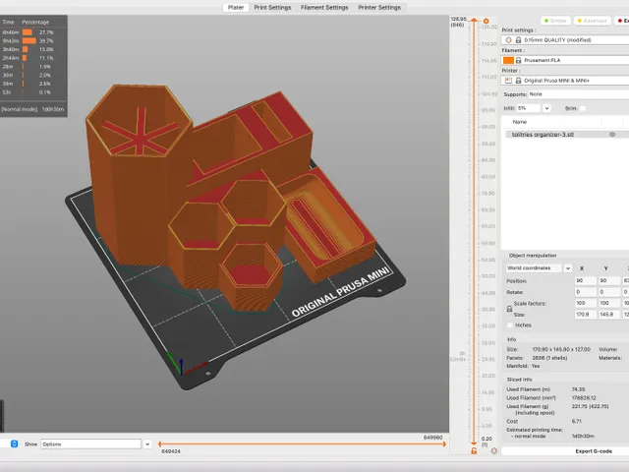
Task: Click the 2h44m row in time legend
Action: coord(29,58)
